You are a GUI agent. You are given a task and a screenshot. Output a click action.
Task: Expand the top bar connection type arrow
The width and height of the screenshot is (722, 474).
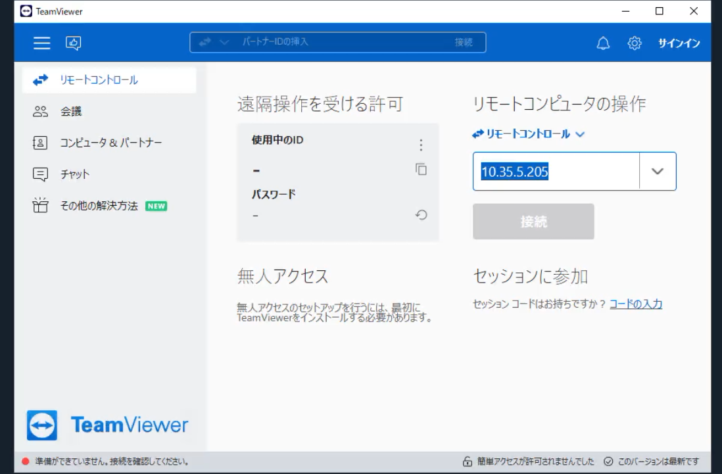tap(224, 43)
